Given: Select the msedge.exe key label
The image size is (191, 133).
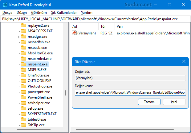Looking at the screenshot, I should coord(37,37).
